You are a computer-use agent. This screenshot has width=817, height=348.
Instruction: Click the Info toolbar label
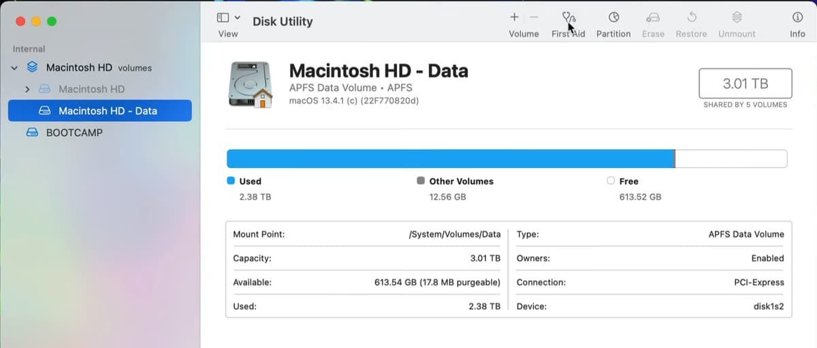tap(797, 34)
